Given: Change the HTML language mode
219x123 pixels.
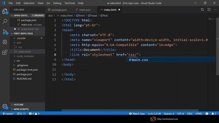Looking at the screenshot, I should coord(199,114).
